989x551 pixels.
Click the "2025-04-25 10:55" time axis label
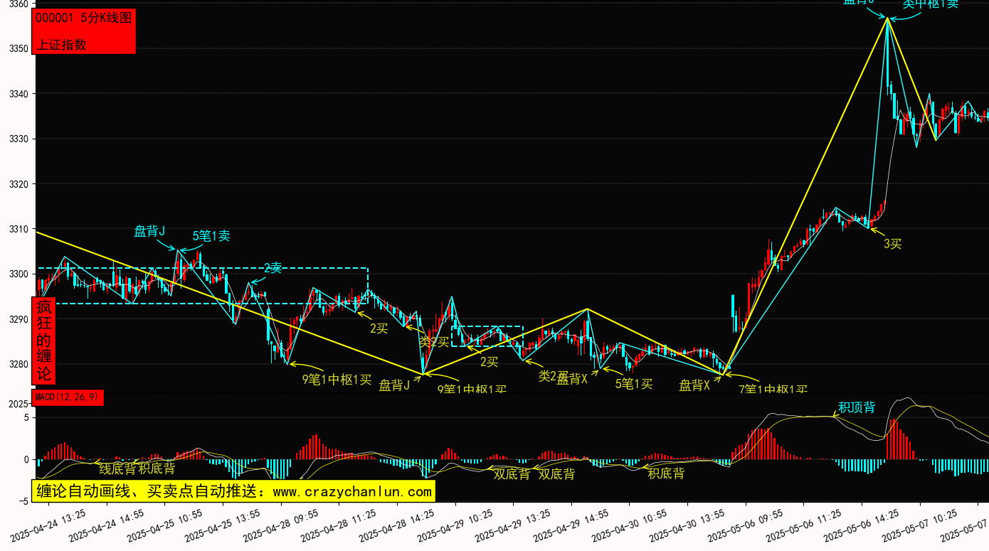point(165,525)
